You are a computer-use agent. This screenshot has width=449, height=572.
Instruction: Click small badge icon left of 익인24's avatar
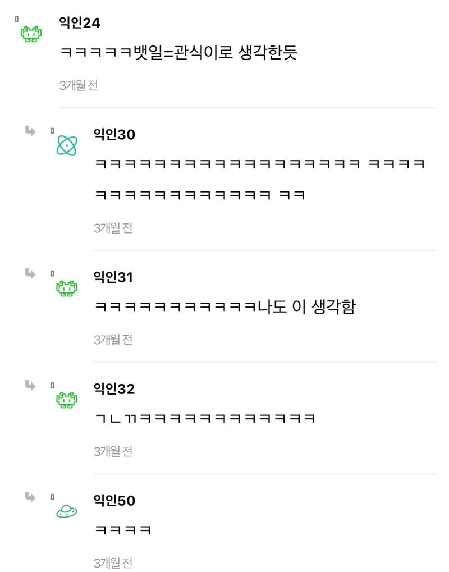coord(17,19)
